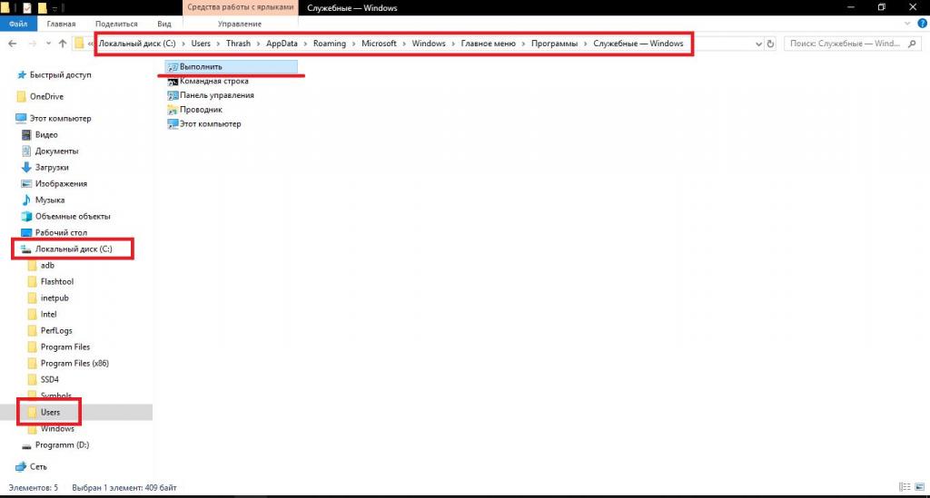Open Рабочий стол in sidebar
Image resolution: width=930 pixels, height=498 pixels.
[x=54, y=233]
